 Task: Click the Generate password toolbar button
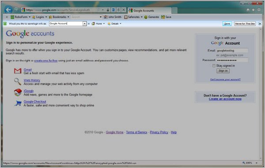pos(151,17)
